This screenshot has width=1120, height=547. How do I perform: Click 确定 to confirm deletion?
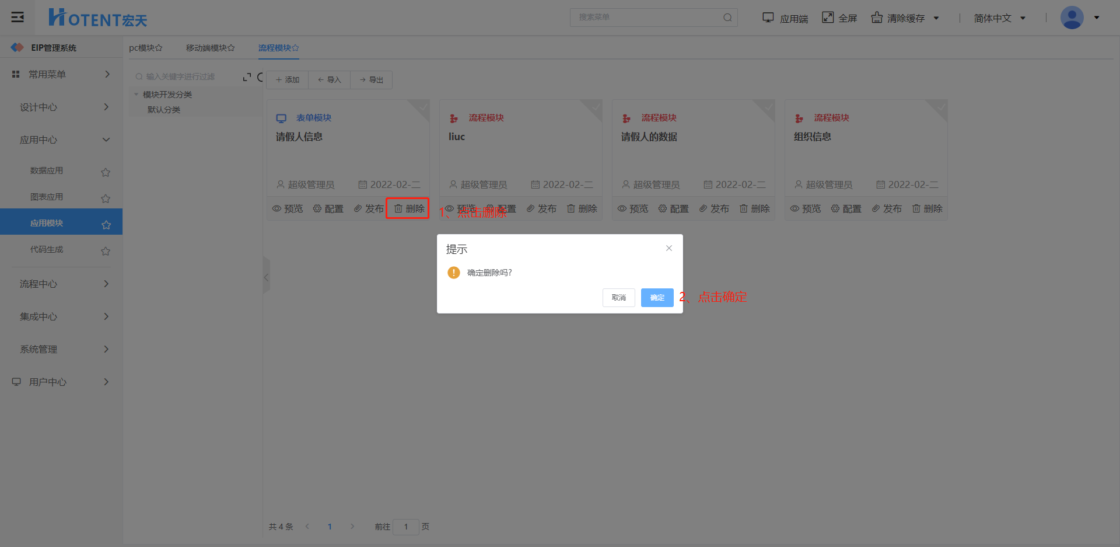(x=657, y=298)
